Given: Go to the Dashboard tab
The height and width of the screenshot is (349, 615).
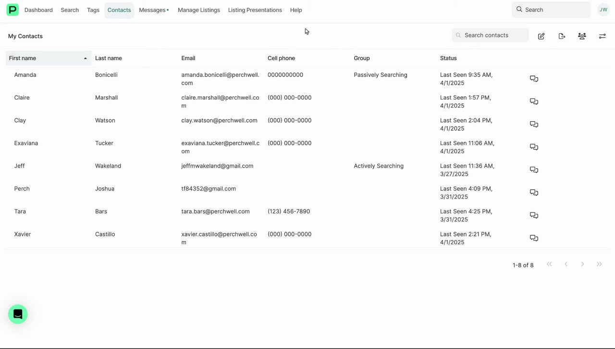Looking at the screenshot, I should tap(38, 10).
